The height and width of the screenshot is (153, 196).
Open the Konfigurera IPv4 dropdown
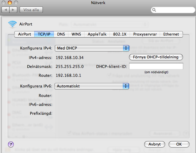(x=92, y=48)
